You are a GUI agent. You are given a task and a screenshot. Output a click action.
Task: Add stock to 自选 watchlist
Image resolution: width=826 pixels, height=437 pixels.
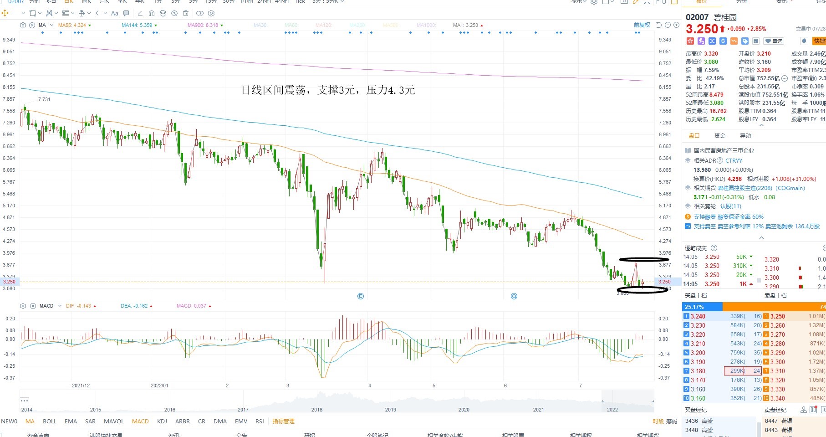[774, 41]
